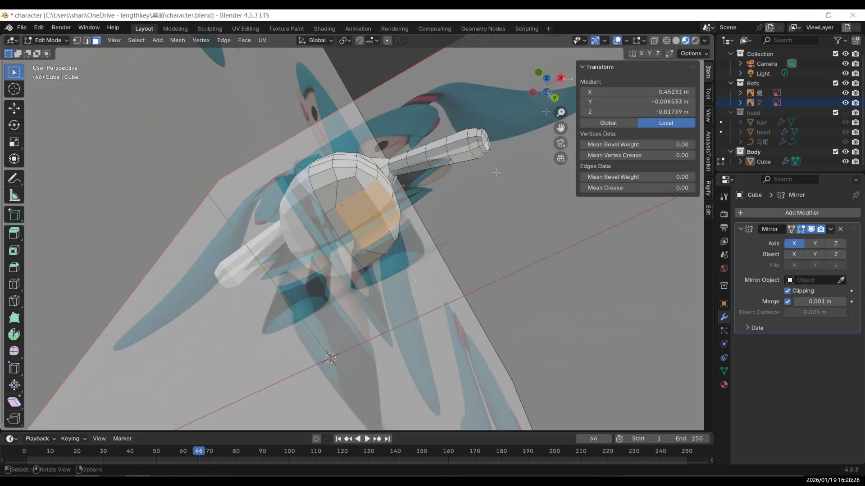Open the Mesh menu
This screenshot has height=486, width=865.
pos(177,40)
